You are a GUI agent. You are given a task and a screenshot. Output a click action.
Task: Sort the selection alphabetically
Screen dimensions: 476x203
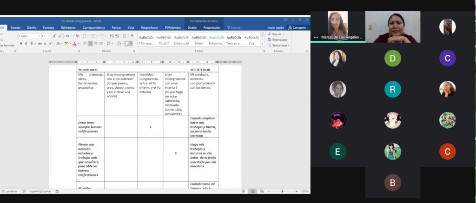coord(125,36)
